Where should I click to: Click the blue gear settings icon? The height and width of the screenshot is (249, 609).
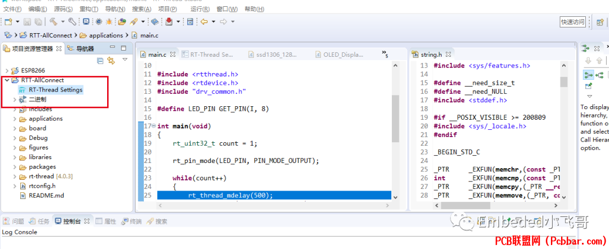99,22
